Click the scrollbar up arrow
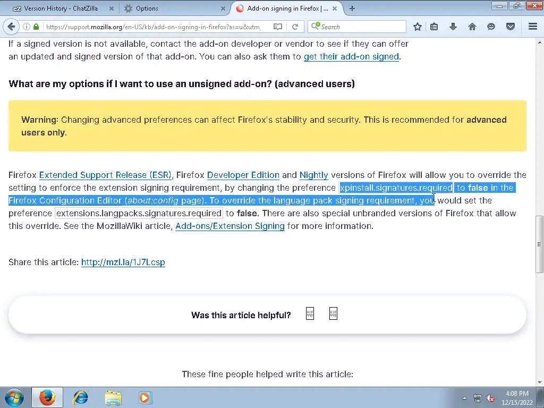The image size is (544, 408). (540, 42)
